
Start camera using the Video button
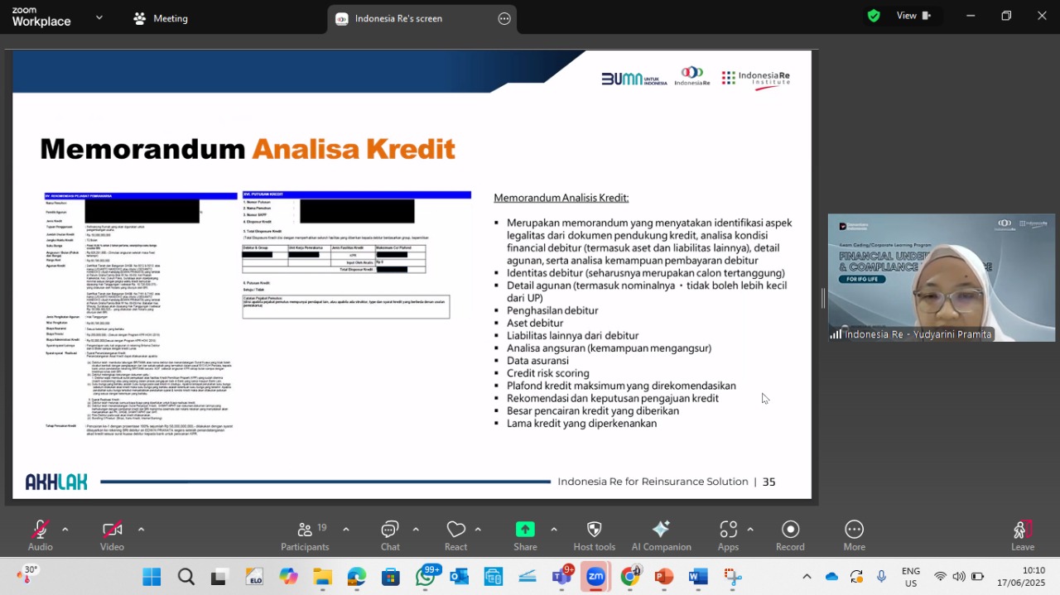point(113,535)
